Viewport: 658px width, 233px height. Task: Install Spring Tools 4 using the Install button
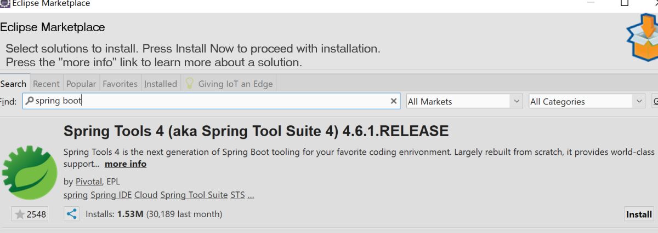tap(639, 214)
